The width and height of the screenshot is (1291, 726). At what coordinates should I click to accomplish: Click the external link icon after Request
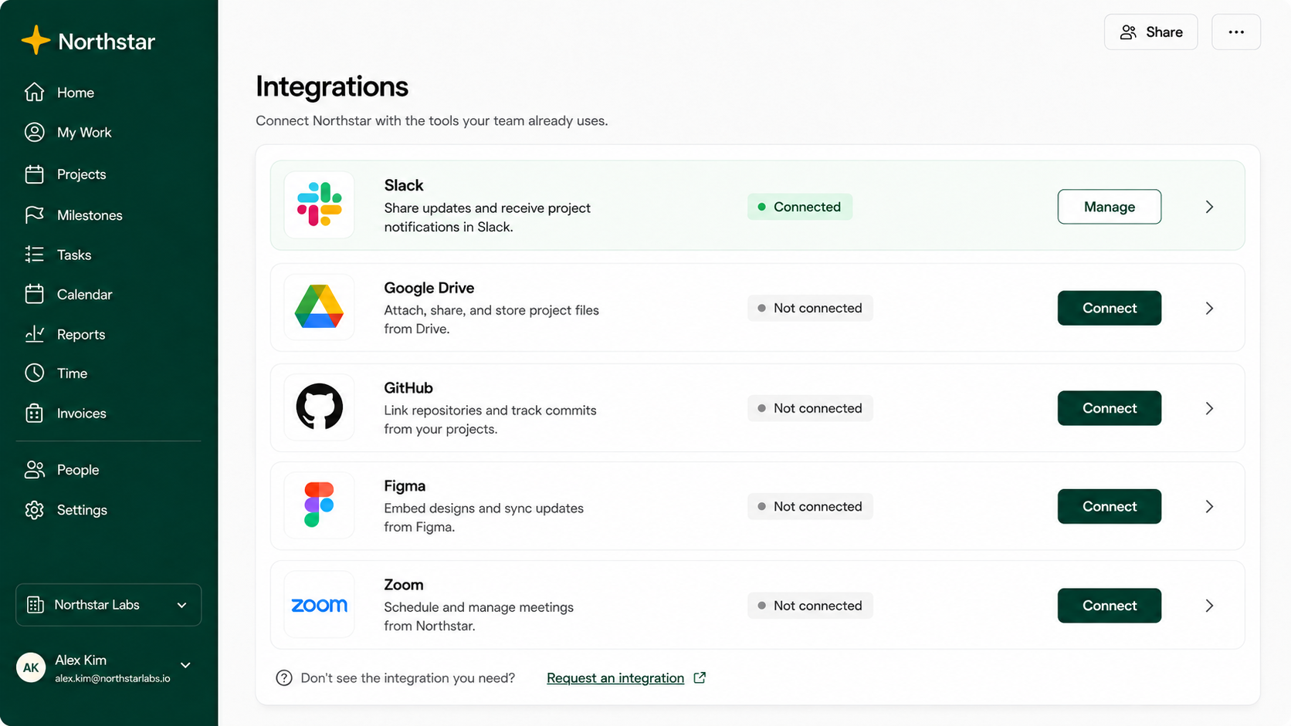click(700, 677)
